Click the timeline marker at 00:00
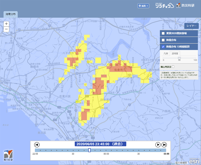 coord(106,150)
